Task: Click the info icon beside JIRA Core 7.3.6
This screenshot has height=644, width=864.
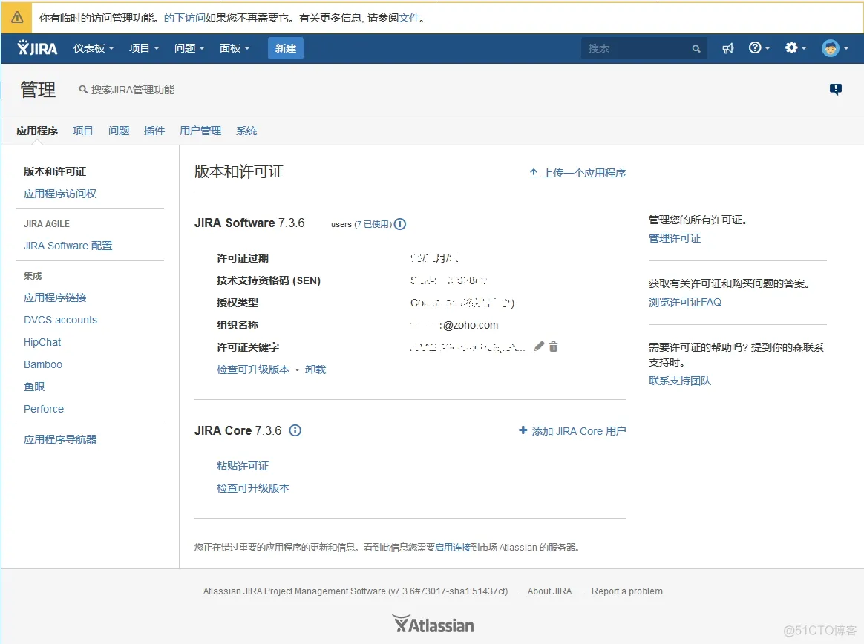Action: [295, 430]
